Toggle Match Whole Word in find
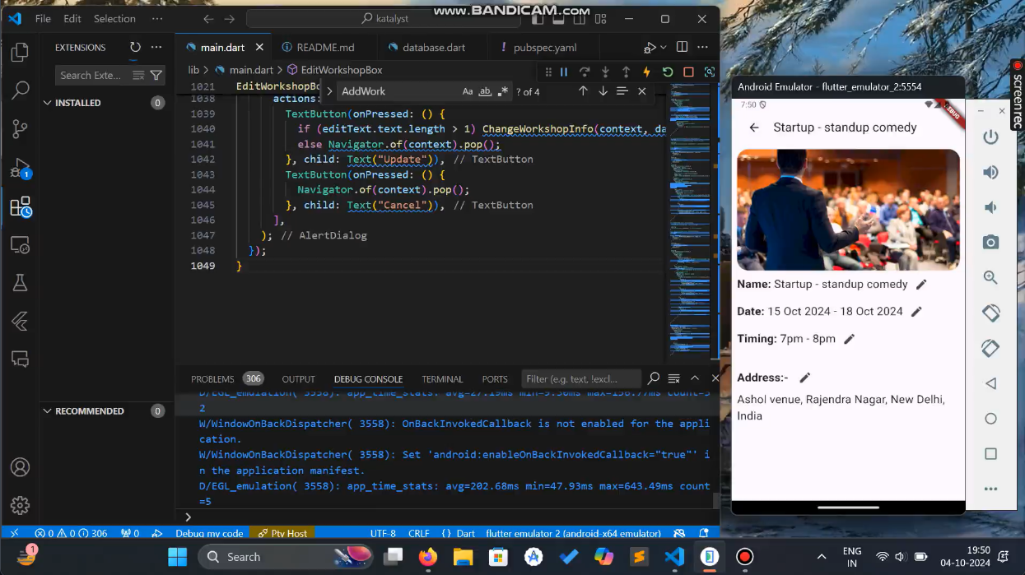 pos(485,91)
